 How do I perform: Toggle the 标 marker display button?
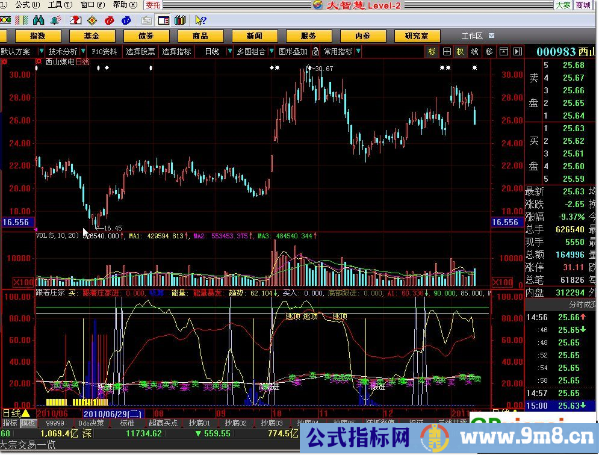(432, 52)
